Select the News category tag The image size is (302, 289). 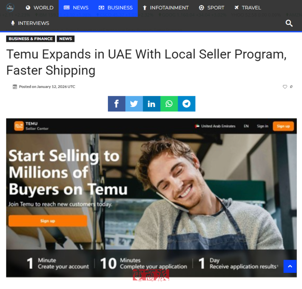tap(66, 39)
